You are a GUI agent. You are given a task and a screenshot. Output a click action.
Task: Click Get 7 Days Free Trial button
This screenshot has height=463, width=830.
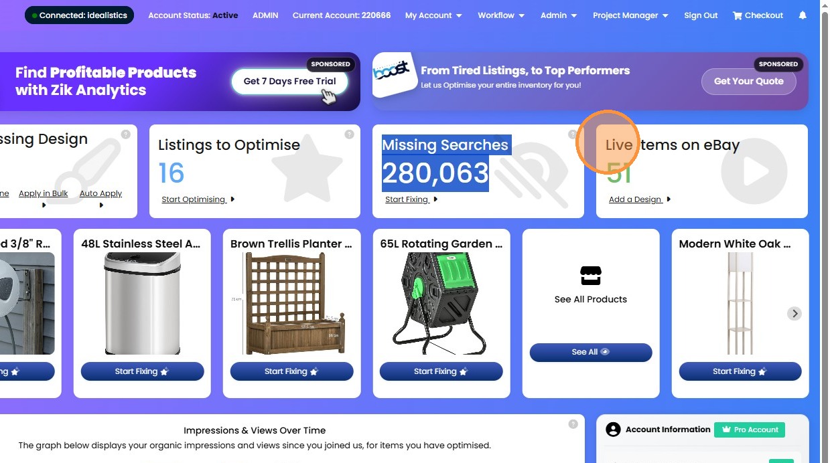point(290,82)
